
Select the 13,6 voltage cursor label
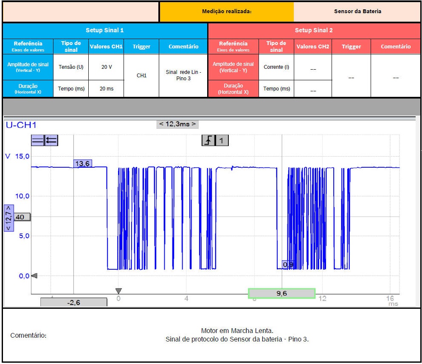(82, 164)
